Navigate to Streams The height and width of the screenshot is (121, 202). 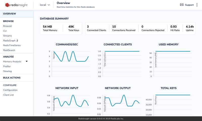(x=8, y=36)
